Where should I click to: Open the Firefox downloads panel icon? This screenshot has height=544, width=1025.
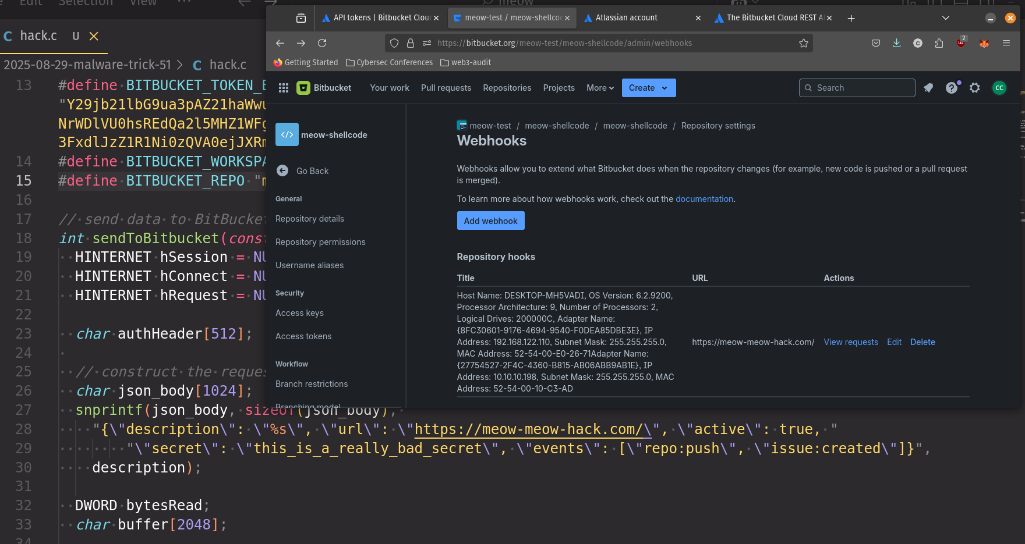point(897,43)
